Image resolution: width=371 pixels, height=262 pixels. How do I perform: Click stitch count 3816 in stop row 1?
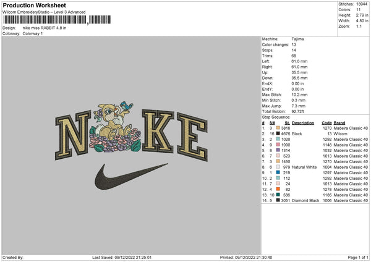pyautogui.click(x=286, y=128)
